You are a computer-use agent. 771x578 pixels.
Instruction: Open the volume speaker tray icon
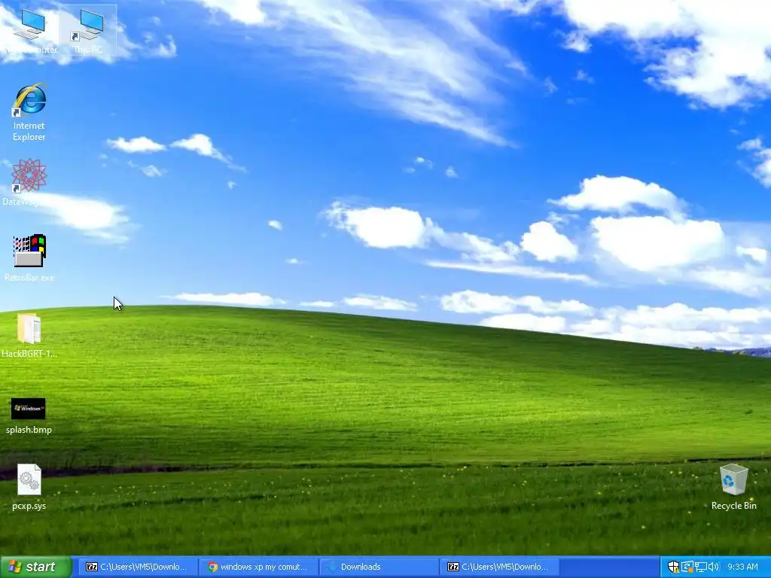pos(714,567)
